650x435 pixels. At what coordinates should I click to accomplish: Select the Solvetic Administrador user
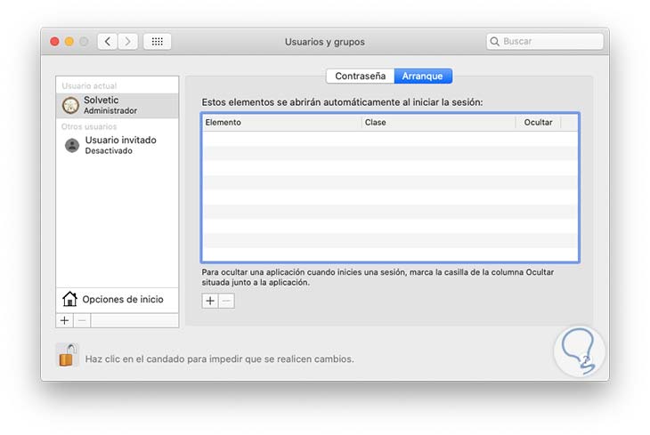tap(118, 105)
